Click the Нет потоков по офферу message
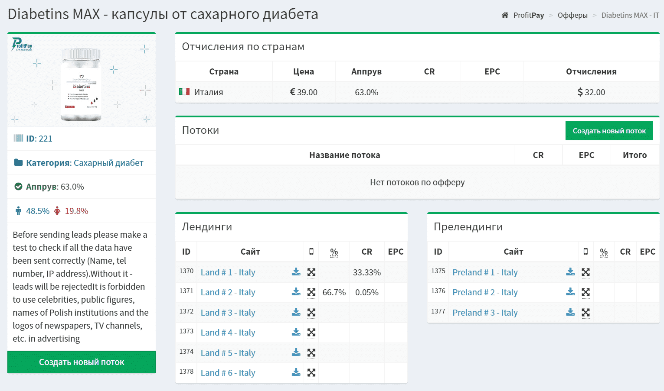 pyautogui.click(x=417, y=182)
